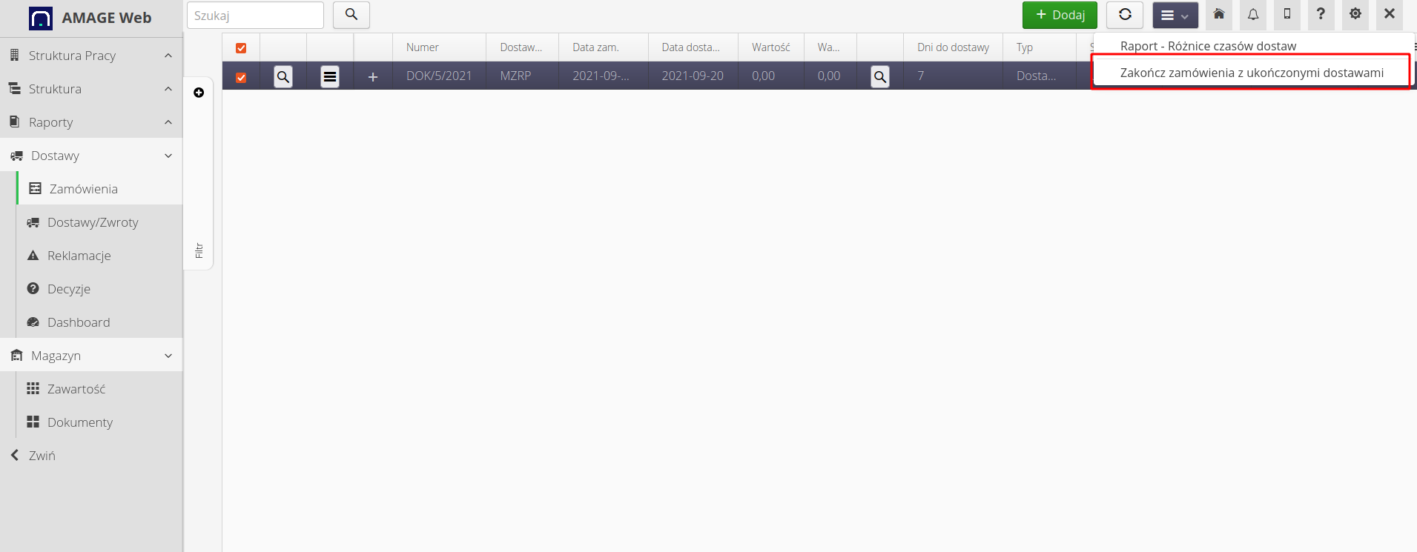The image size is (1417, 552).
Task: Open settings gear icon
Action: 1355,15
